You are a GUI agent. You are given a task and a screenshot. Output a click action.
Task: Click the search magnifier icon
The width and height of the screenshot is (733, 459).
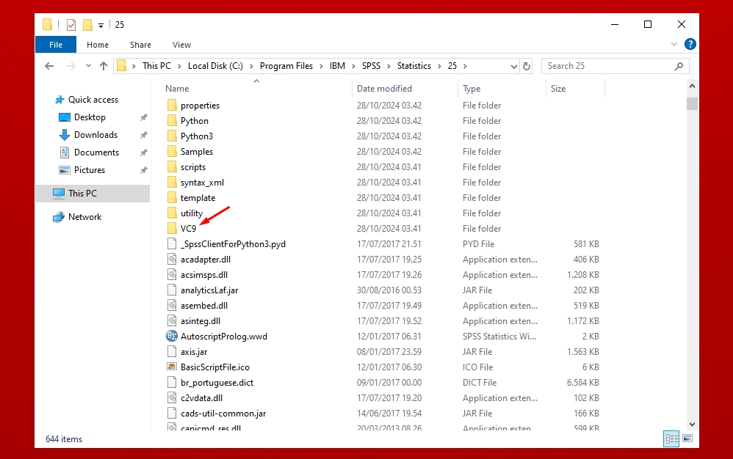point(679,66)
